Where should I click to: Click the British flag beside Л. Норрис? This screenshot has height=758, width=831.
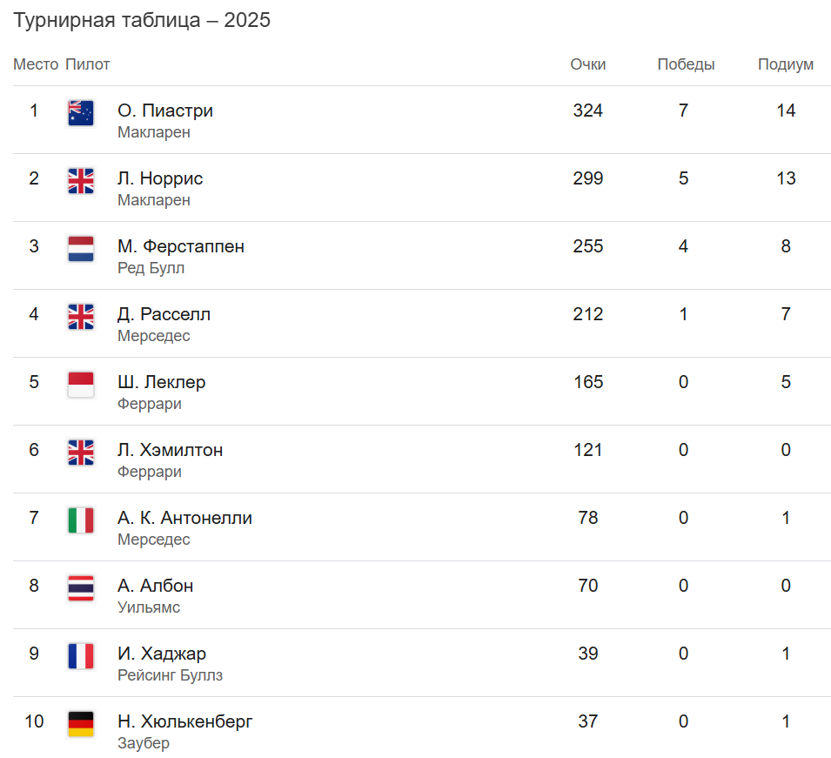(81, 181)
